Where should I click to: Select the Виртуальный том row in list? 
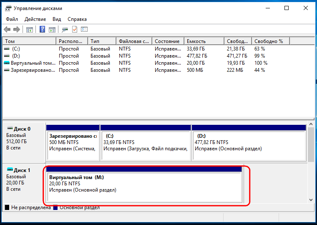pyautogui.click(x=158, y=63)
